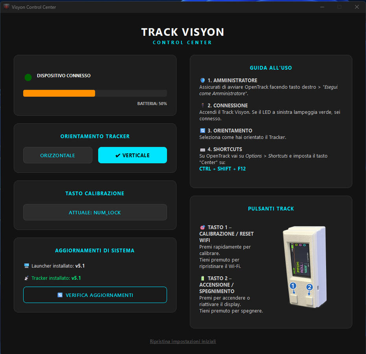Open the Ripristina impostazioni iniziali link

(183, 341)
